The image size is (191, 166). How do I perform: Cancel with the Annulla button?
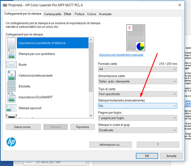[171, 156]
